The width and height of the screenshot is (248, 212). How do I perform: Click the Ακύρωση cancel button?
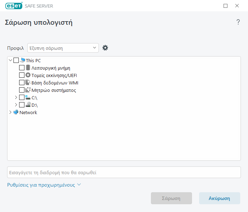coord(220,198)
